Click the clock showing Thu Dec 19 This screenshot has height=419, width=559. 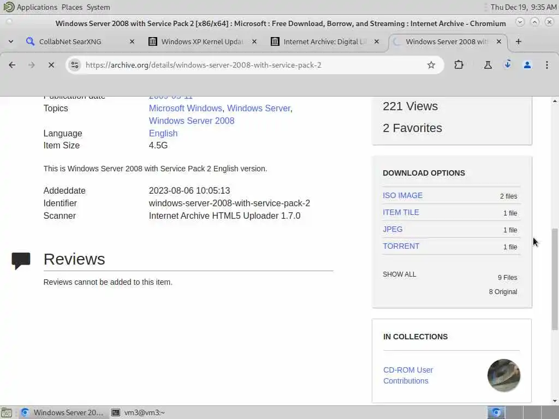523,7
